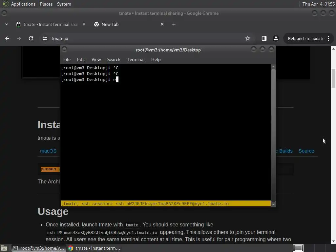
Task: Click the Usage heading
Action: click(53, 212)
